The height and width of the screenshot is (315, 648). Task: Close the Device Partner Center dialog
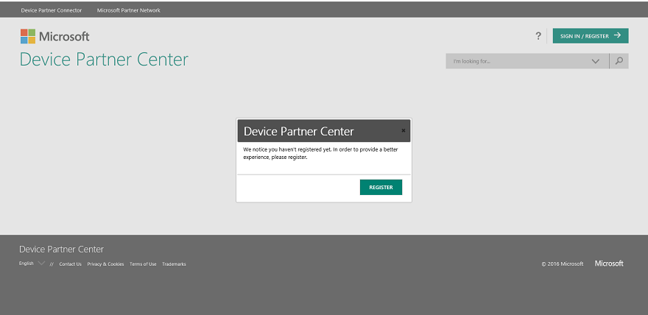pyautogui.click(x=404, y=130)
